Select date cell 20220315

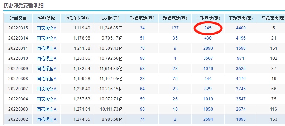coord(18,28)
